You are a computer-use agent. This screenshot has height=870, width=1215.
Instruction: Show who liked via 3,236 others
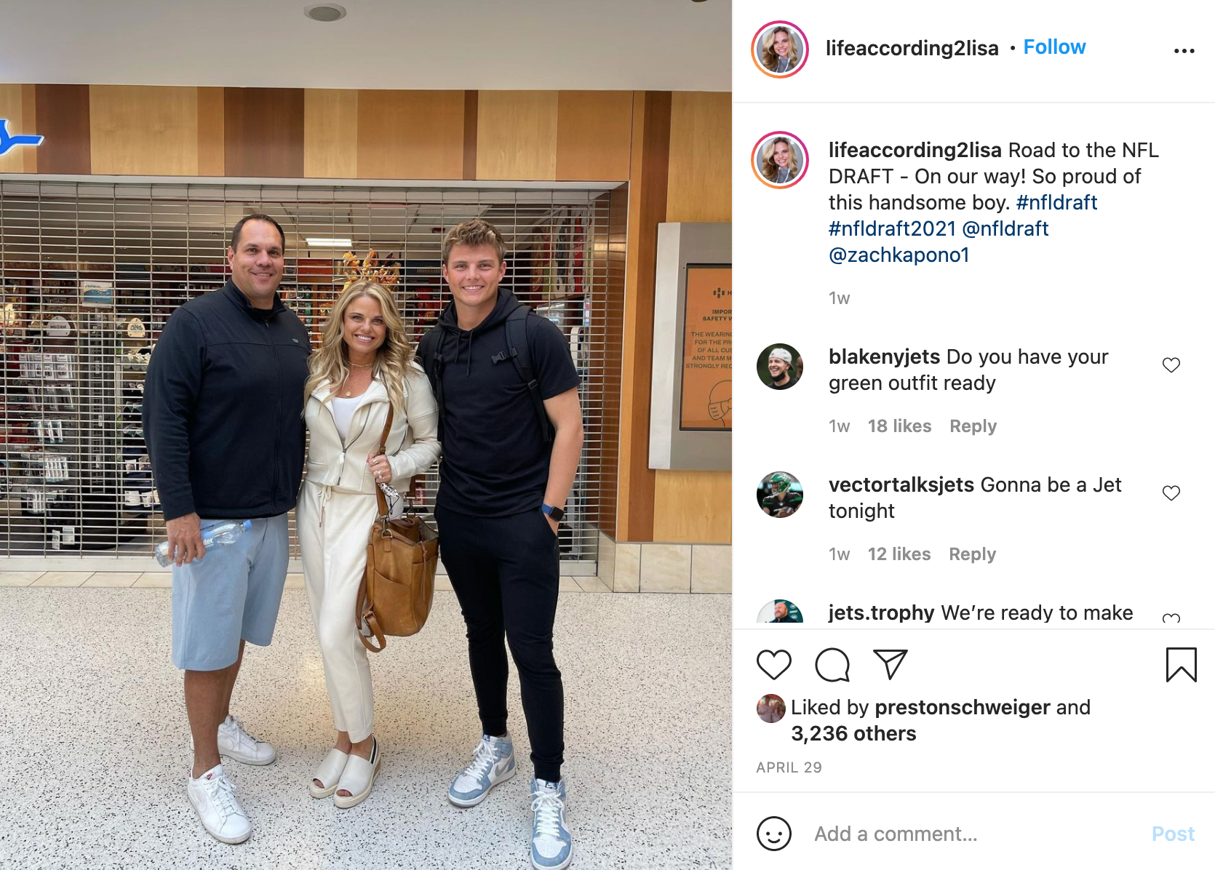click(x=853, y=733)
